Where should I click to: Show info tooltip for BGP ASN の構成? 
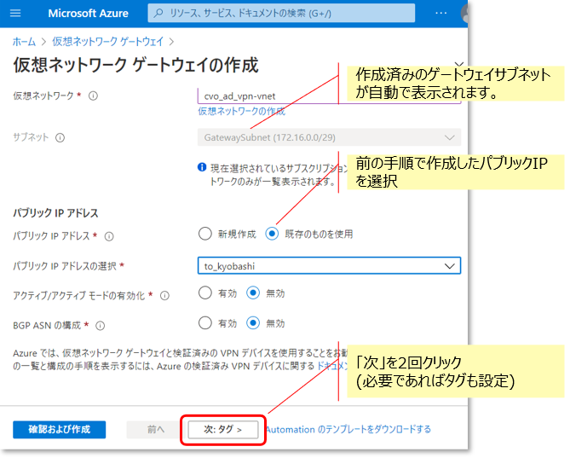100,326
